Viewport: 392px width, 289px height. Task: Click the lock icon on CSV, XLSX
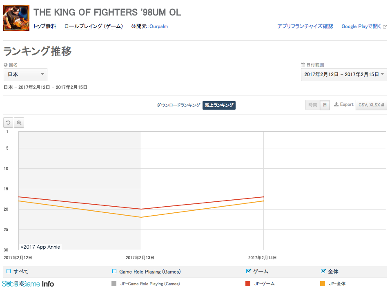tap(383, 105)
